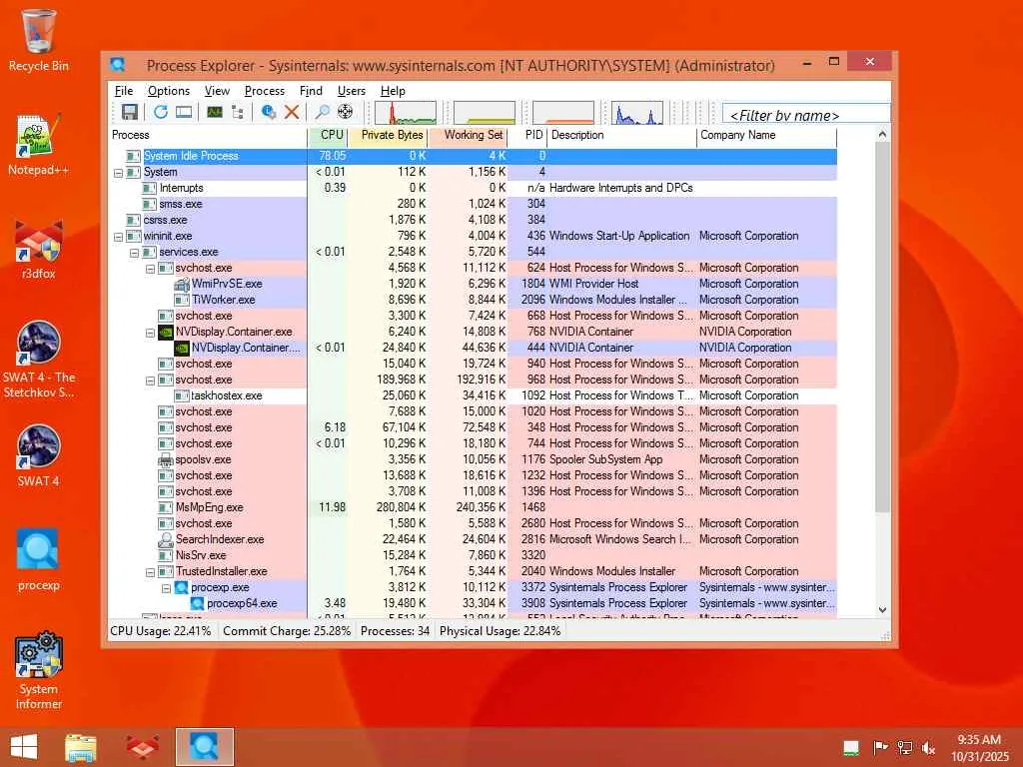Click the Windows Start button
The height and width of the screenshot is (767, 1023).
point(24,747)
